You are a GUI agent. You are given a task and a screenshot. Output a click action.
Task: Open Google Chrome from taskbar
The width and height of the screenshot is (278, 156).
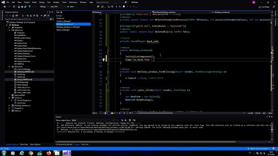[31, 153]
